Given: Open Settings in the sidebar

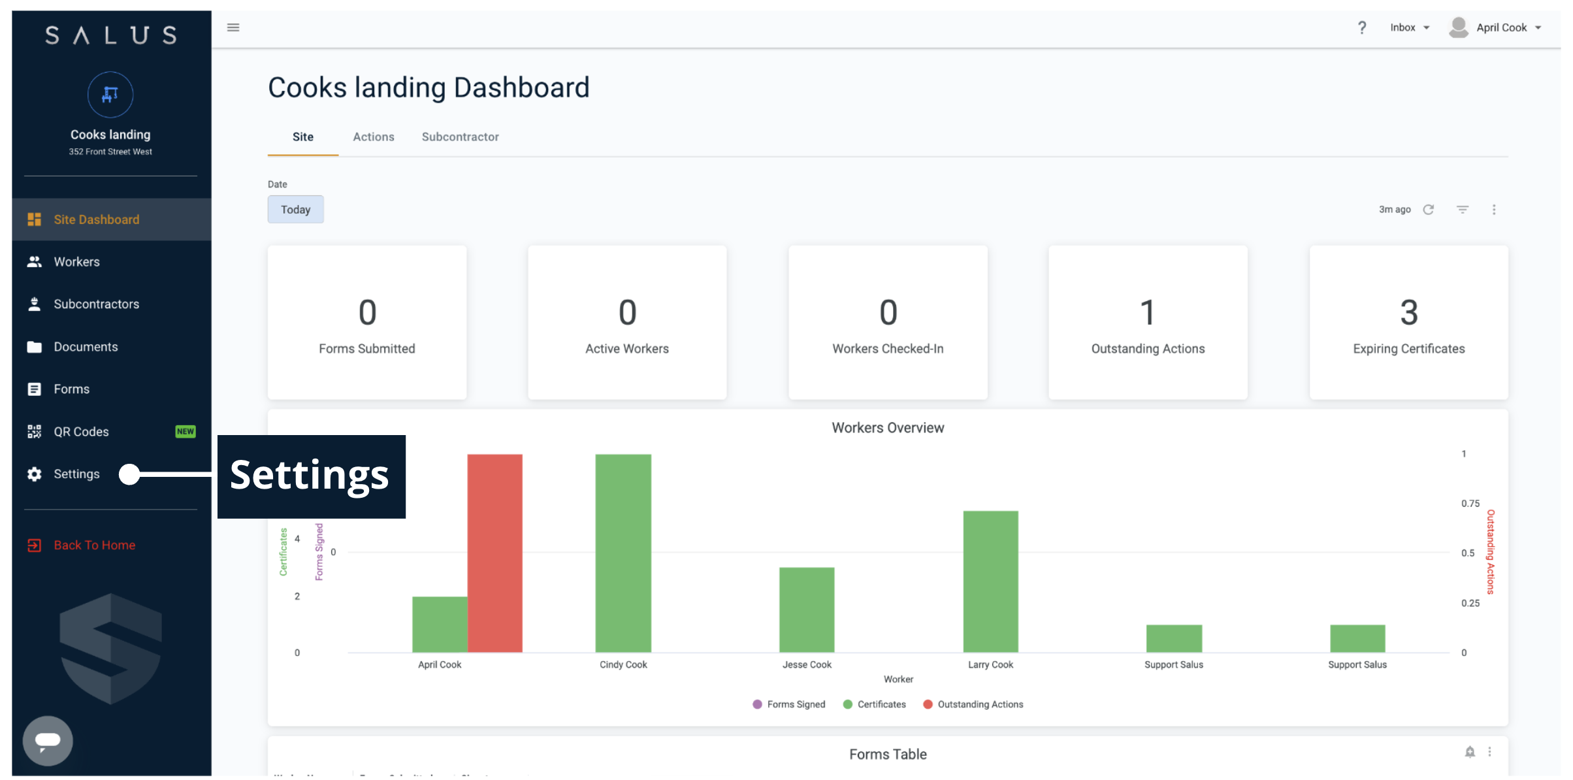Looking at the screenshot, I should (x=76, y=474).
